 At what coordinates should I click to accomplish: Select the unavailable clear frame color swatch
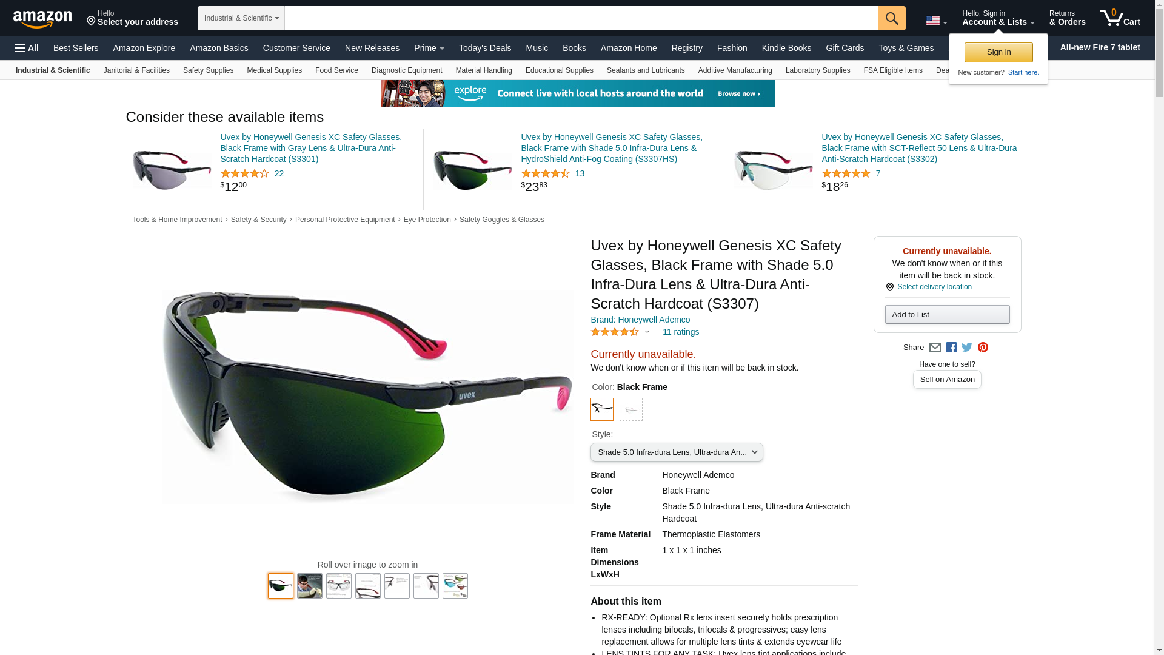(x=631, y=409)
